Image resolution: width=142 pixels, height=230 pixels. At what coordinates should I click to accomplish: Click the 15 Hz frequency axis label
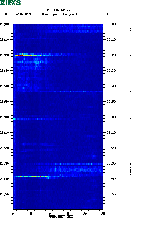click(x=67, y=214)
